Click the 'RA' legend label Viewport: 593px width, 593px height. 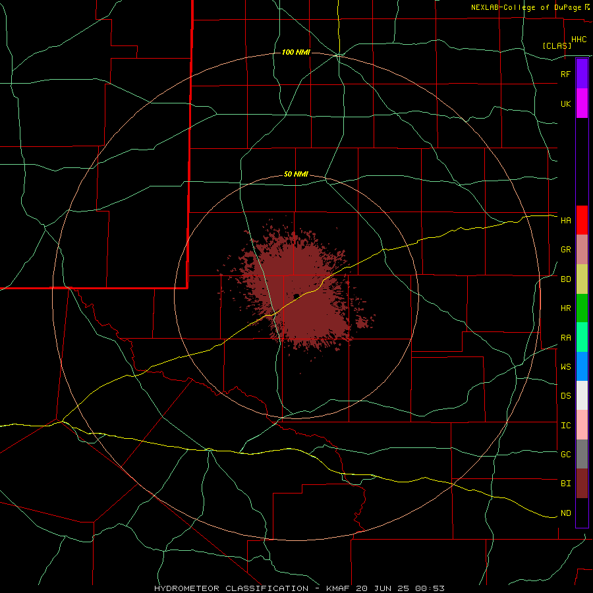(x=566, y=338)
